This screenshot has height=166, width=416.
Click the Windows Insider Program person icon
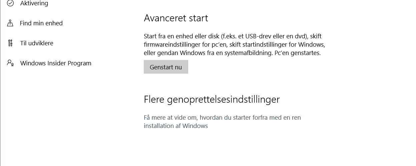click(x=10, y=63)
